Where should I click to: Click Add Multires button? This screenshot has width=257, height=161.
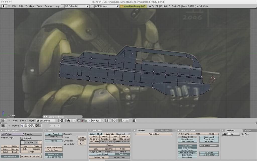click(x=154, y=134)
